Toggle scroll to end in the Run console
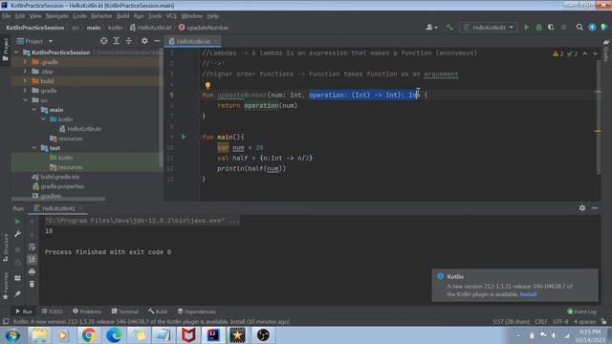This screenshot has width=612, height=344. [x=32, y=259]
